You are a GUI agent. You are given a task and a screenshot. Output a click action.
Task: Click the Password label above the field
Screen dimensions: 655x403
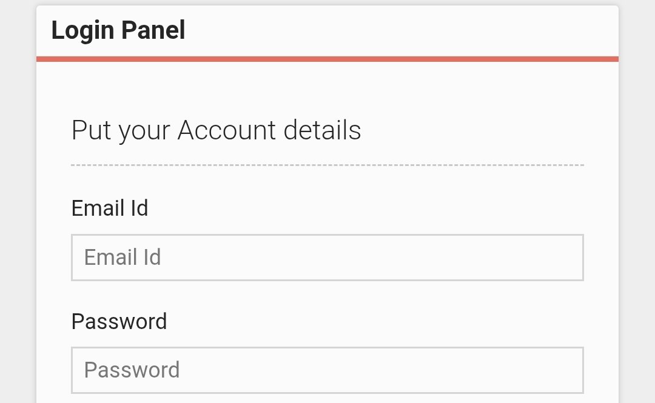coord(119,321)
